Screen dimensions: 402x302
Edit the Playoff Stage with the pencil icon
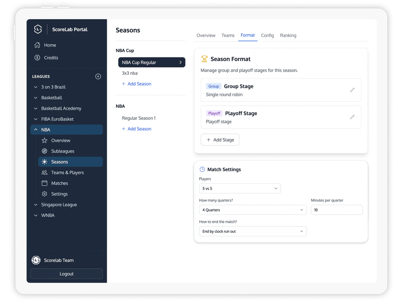[352, 117]
